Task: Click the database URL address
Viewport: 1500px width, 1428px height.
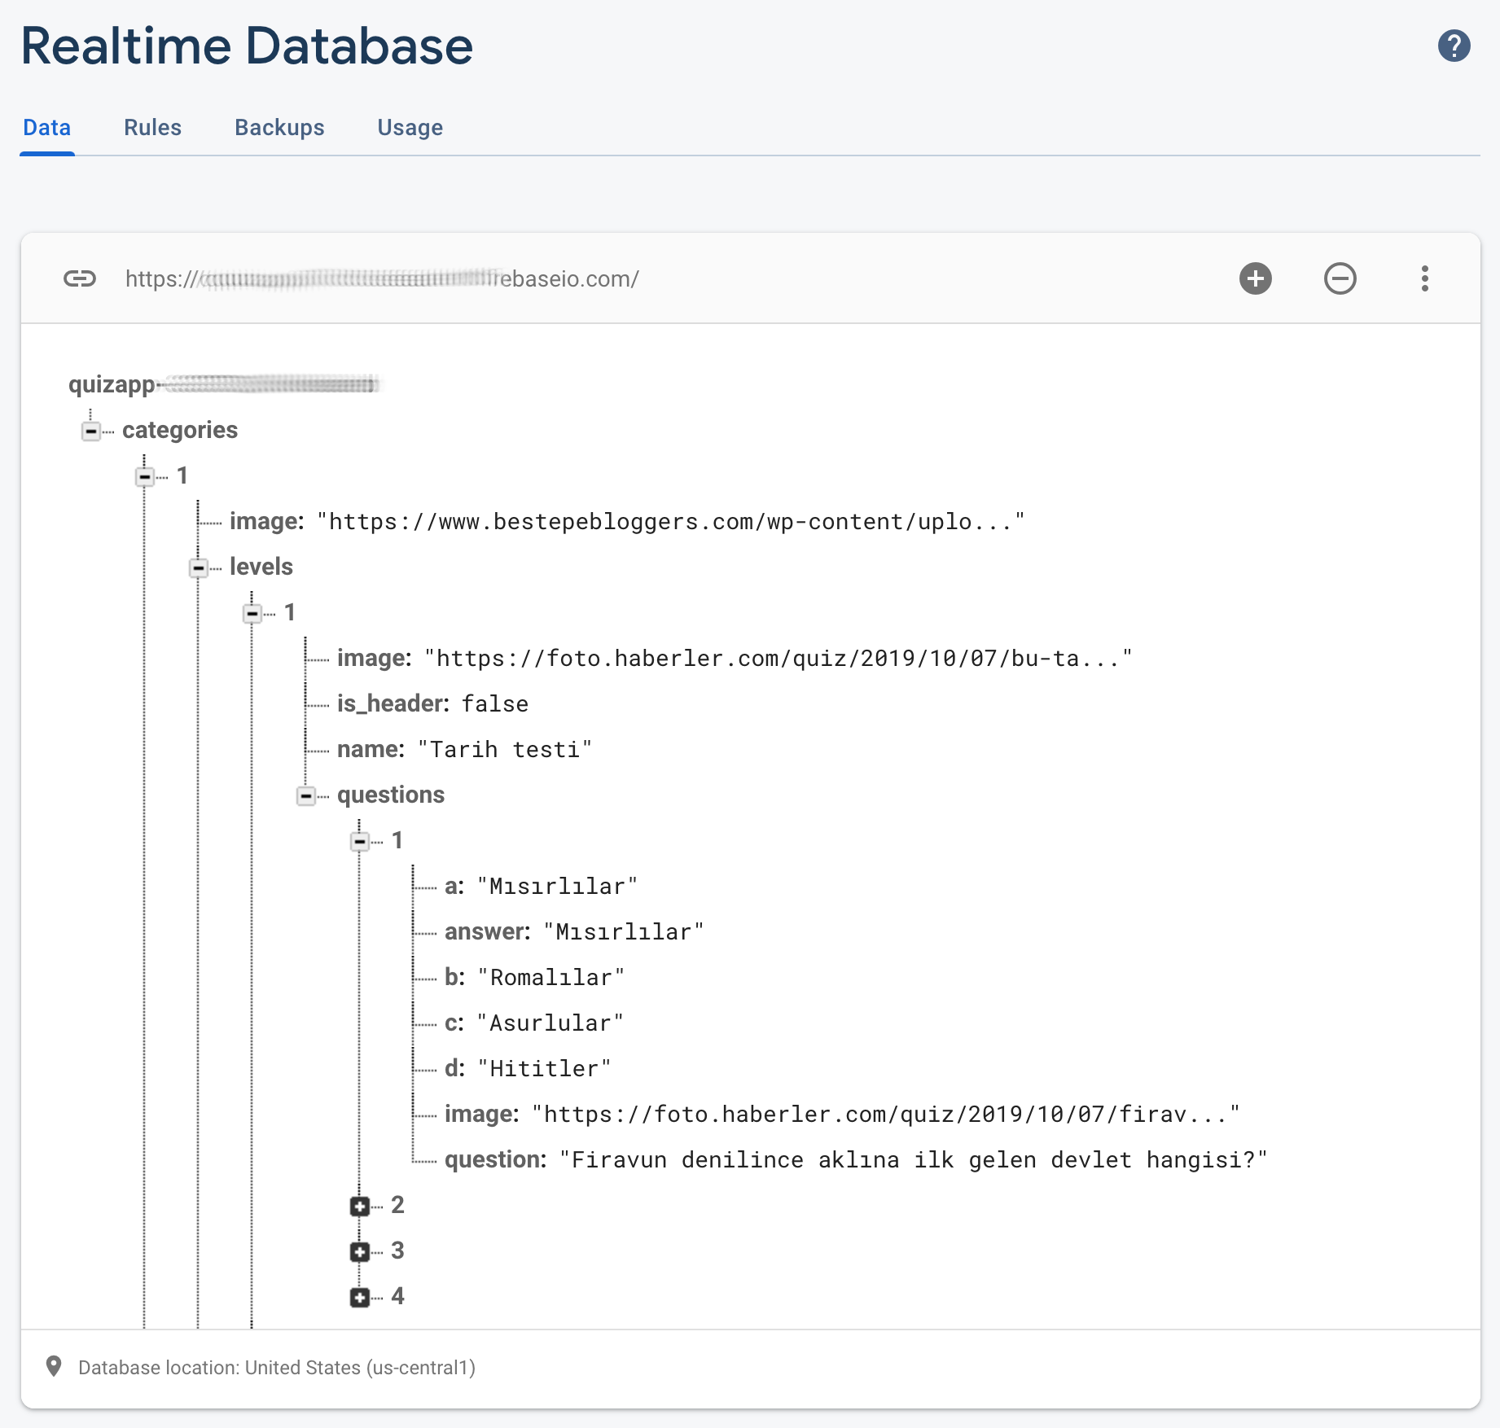Action: 382,278
